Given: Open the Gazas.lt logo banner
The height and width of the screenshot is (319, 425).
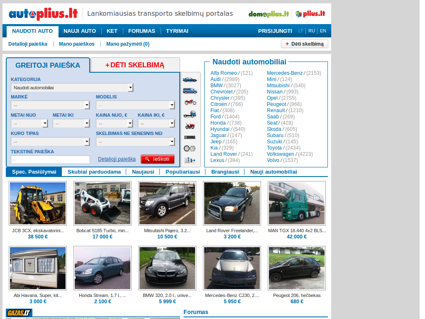Looking at the screenshot, I should coord(19,313).
